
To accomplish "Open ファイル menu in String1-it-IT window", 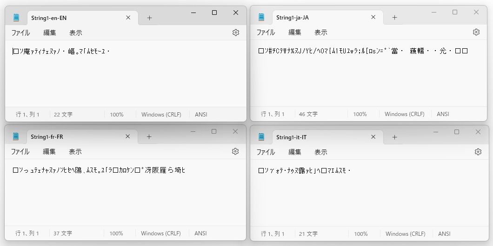I will [266, 152].
